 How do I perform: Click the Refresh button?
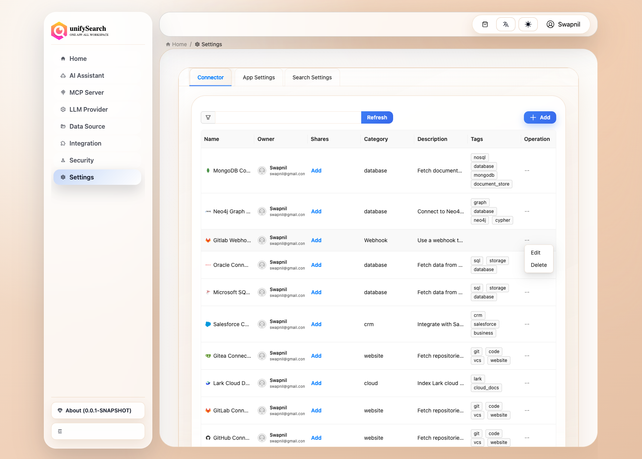coord(377,117)
